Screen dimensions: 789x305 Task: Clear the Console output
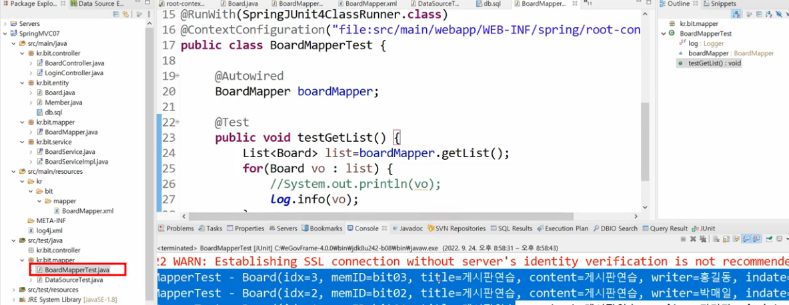point(716,239)
